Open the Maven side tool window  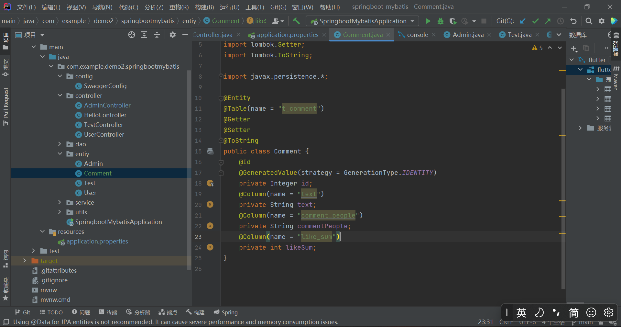(x=616, y=78)
